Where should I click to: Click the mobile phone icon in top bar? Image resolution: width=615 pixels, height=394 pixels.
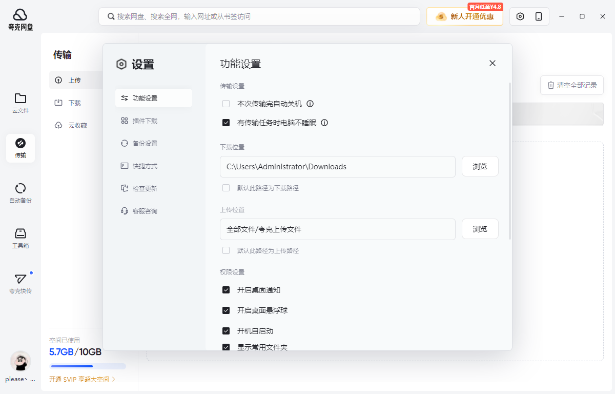tap(539, 16)
